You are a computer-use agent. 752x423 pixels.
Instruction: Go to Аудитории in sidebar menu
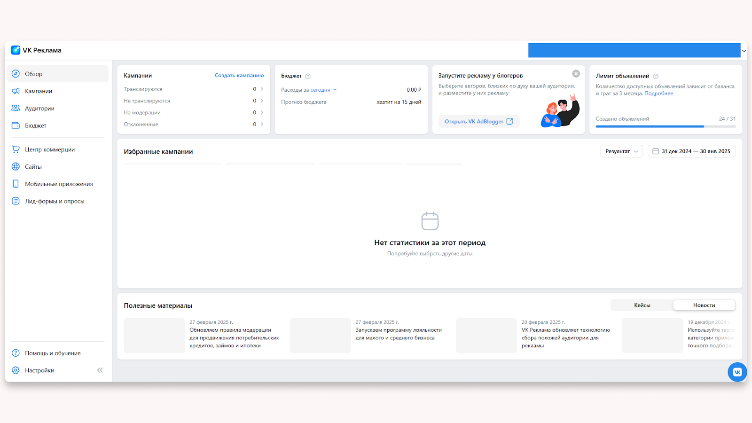[58, 108]
